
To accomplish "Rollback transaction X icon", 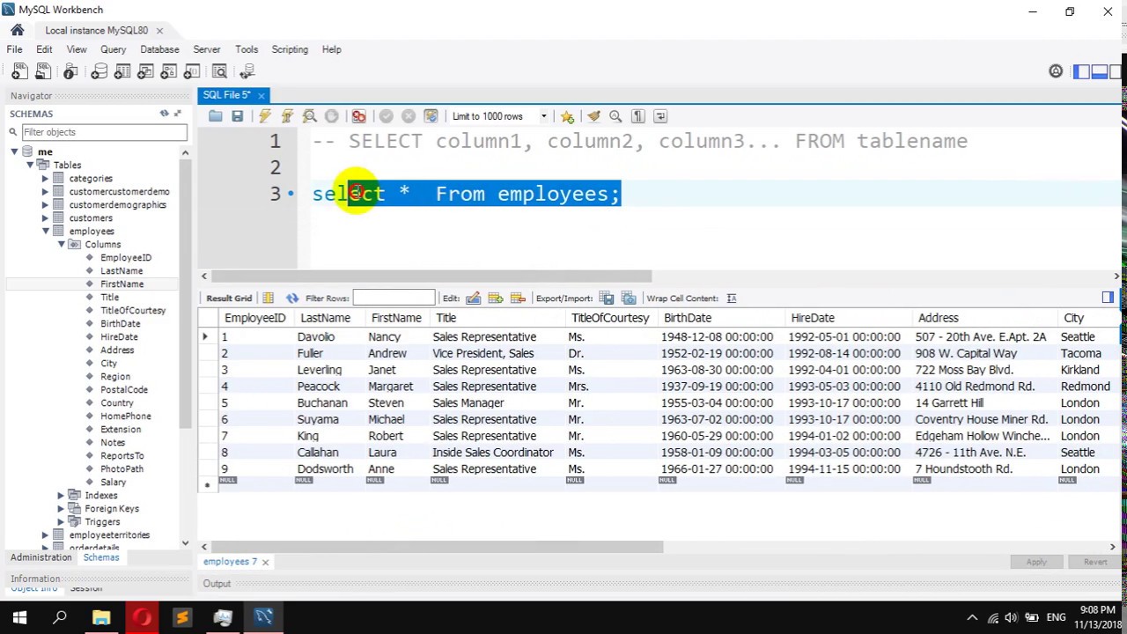I will tap(409, 116).
